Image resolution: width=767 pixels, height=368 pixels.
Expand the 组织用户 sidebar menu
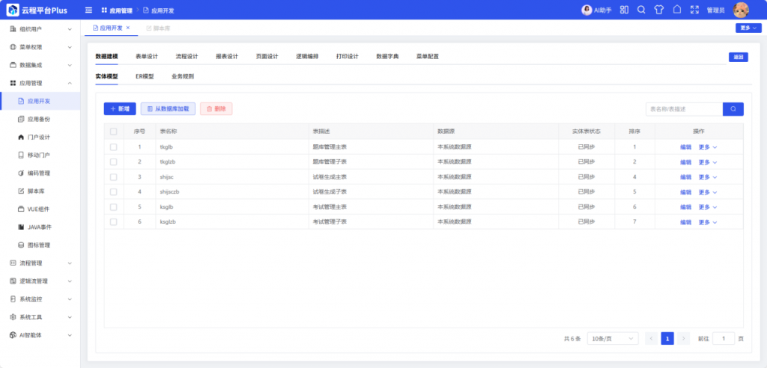40,29
